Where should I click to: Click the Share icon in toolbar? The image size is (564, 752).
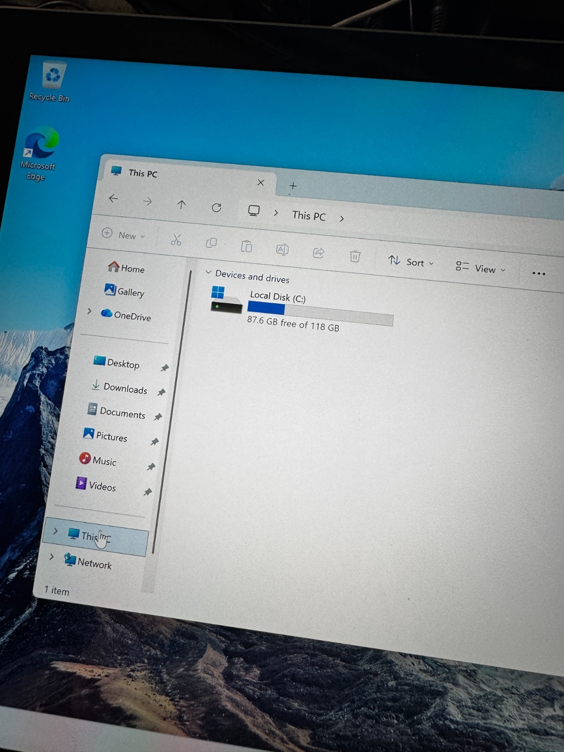(x=319, y=253)
